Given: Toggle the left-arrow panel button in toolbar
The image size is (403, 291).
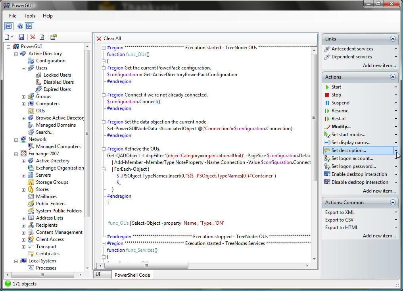Looking at the screenshot, I should tap(29, 26).
